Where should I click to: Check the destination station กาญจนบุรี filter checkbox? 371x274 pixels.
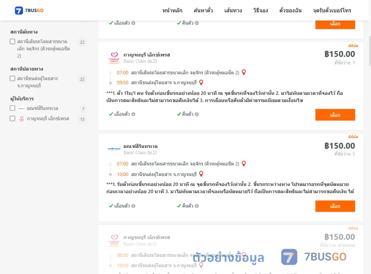[13, 78]
